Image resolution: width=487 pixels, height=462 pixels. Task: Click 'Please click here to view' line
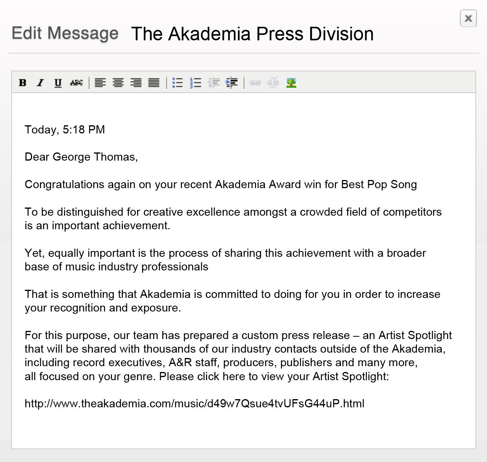(207, 376)
